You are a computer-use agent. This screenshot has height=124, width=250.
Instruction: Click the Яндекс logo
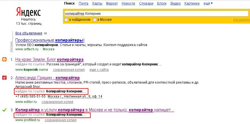coord(29,12)
